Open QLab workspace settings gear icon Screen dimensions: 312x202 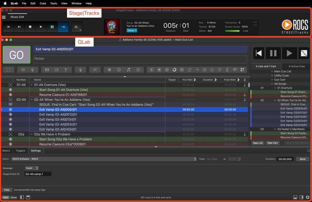(x=308, y=197)
